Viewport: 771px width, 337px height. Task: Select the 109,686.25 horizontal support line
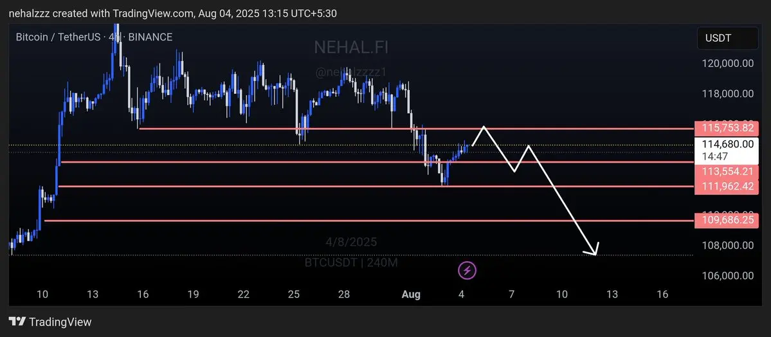click(x=369, y=221)
